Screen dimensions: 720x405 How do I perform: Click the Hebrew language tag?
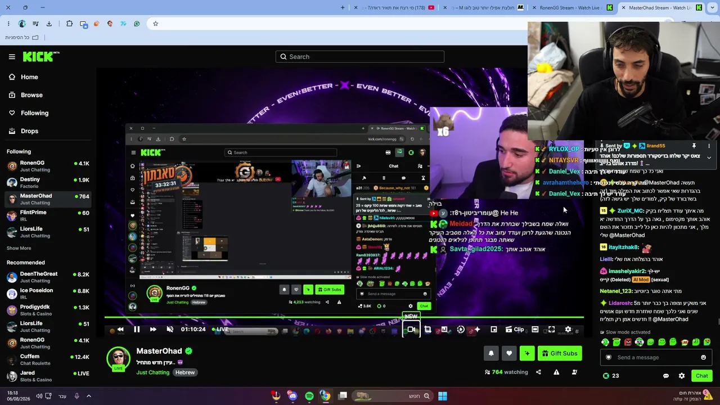185,372
